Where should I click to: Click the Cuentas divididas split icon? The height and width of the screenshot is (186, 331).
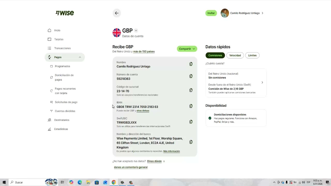[51, 111]
